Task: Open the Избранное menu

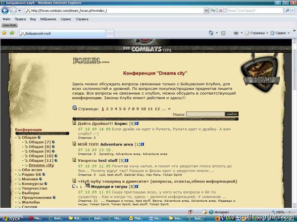Action: (x=49, y=19)
